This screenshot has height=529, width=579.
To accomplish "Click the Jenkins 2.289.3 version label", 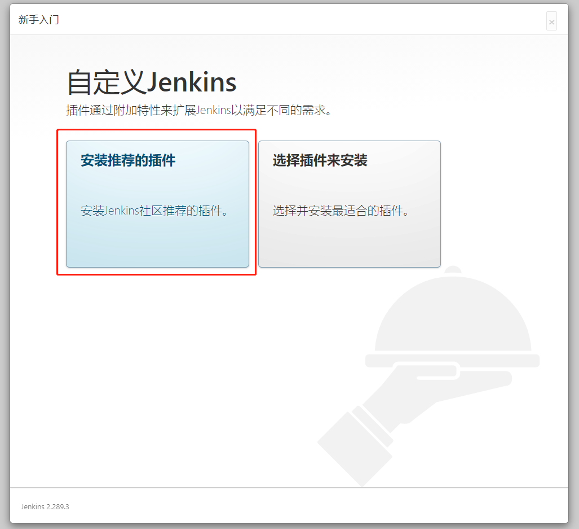I will pos(45,506).
